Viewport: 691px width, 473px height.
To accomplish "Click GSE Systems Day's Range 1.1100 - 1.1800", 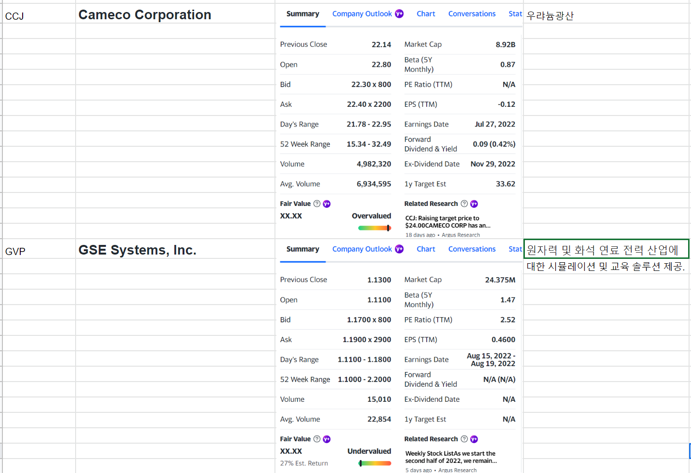I will [x=365, y=359].
